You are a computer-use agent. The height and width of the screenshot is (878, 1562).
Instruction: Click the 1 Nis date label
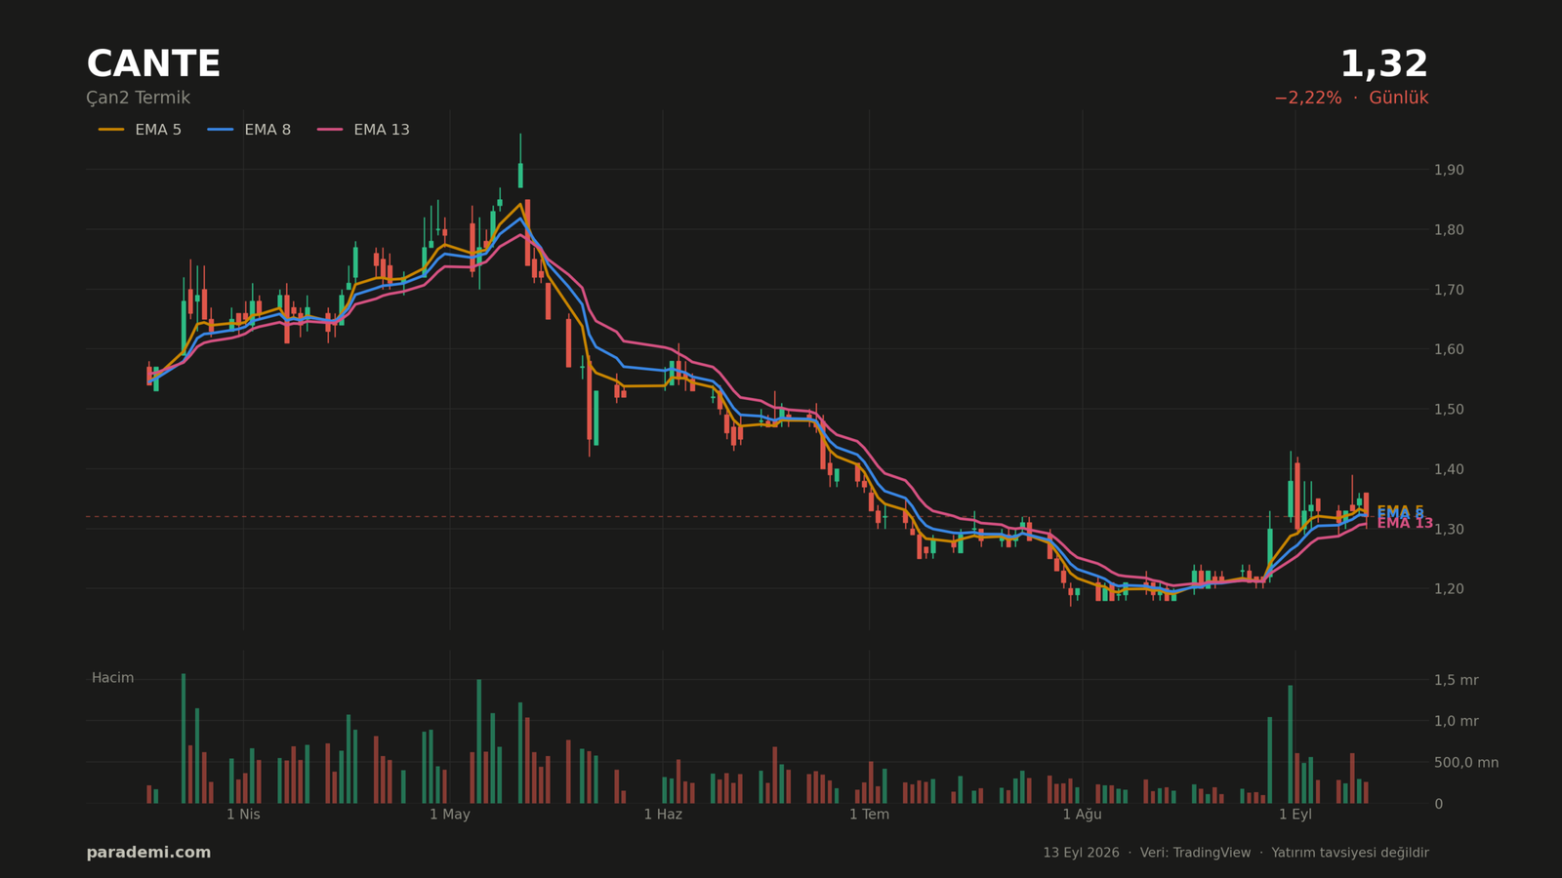(243, 815)
